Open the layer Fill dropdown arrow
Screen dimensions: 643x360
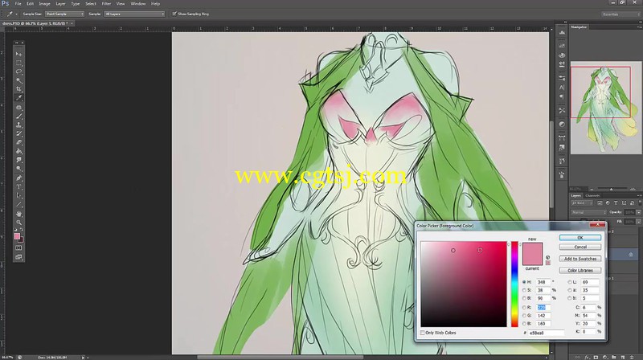(638, 222)
